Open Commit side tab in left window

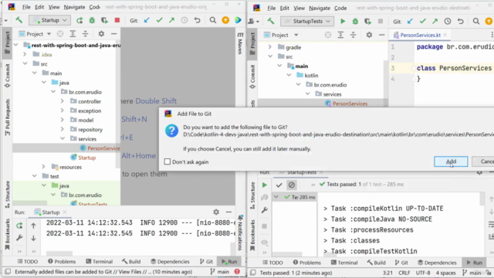8,76
